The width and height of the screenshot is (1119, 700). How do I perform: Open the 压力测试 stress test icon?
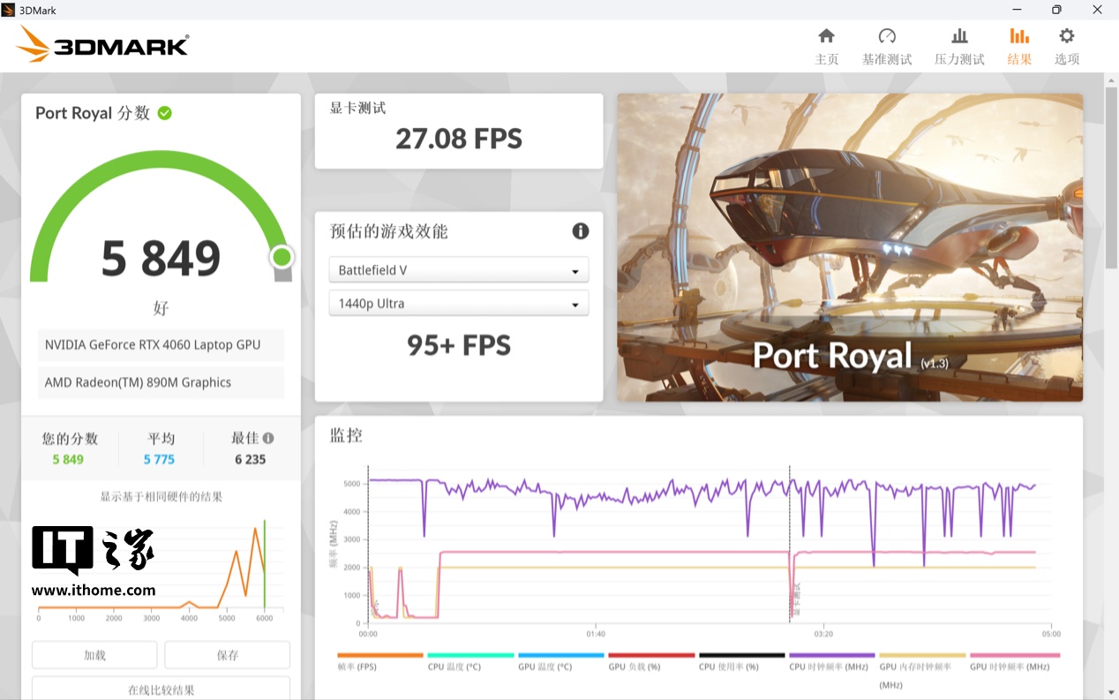(959, 36)
